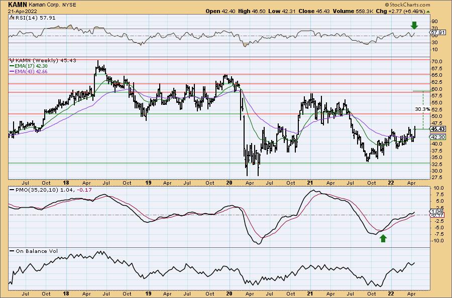This screenshot has width=452, height=298.
Task: Click the On Balance Vol legend line icon
Action: click(12, 251)
